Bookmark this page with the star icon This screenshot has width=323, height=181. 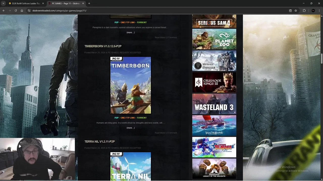(296, 11)
